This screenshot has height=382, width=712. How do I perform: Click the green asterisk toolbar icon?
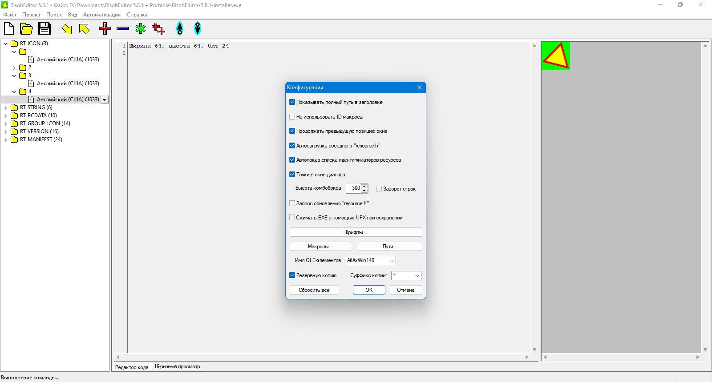click(x=141, y=29)
